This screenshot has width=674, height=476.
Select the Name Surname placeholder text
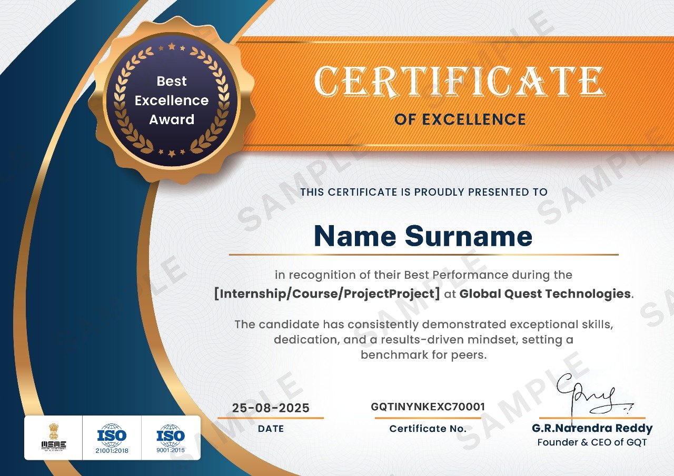pos(423,236)
